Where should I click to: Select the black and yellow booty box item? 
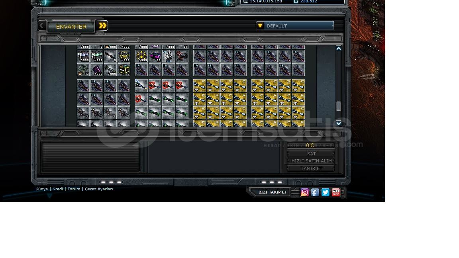(x=124, y=70)
